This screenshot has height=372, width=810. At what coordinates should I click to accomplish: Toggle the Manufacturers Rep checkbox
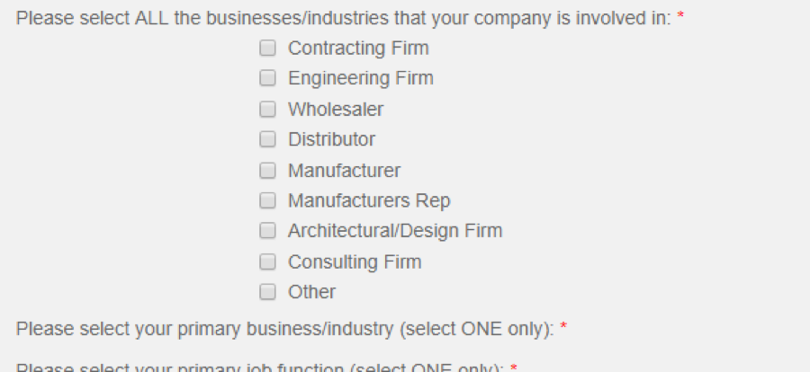[267, 200]
